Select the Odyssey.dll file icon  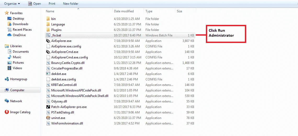tap(48, 101)
